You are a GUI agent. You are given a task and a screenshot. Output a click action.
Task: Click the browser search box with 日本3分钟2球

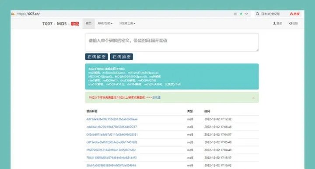[x=270, y=14]
